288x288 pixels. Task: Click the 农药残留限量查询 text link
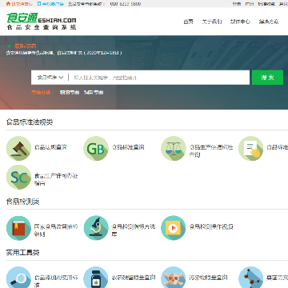coord(134,278)
